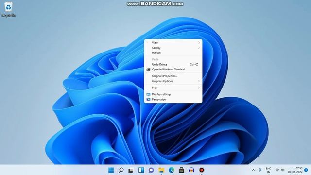Choose Open in Windows Terminal
The height and width of the screenshot is (175, 311).
173,70
